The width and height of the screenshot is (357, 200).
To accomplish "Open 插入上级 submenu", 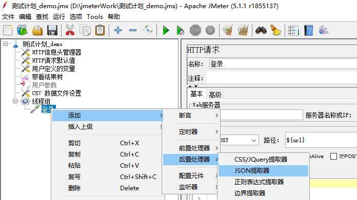I will pyautogui.click(x=108, y=127).
